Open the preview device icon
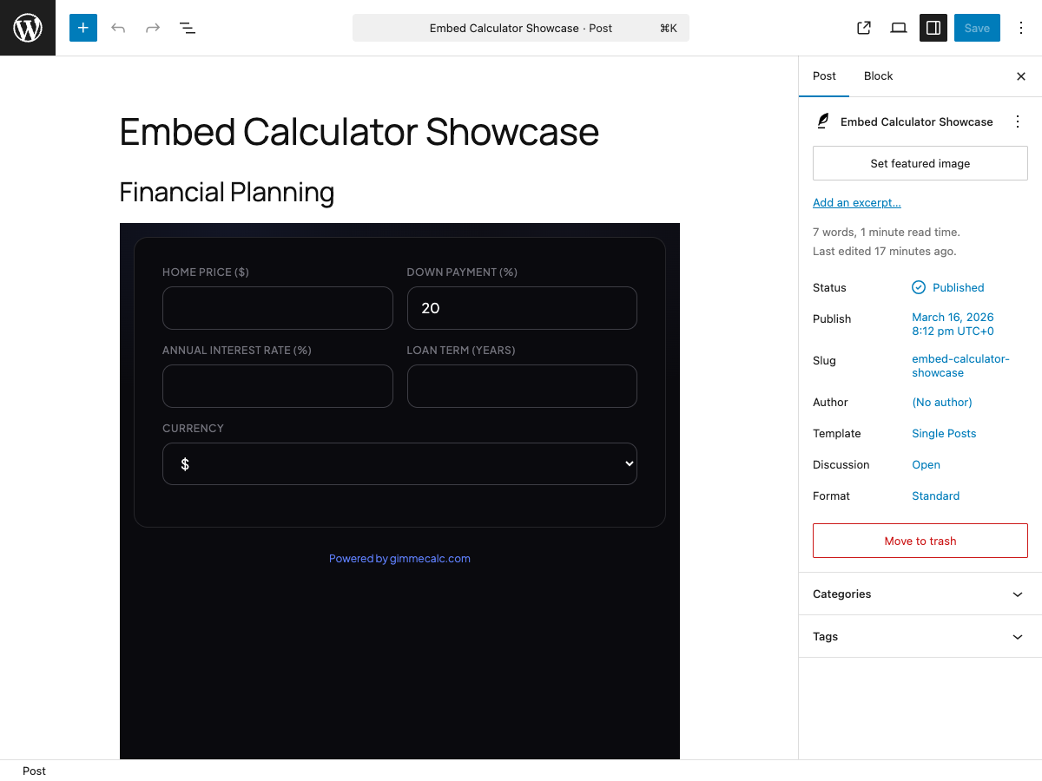The height and width of the screenshot is (781, 1042). coord(898,27)
